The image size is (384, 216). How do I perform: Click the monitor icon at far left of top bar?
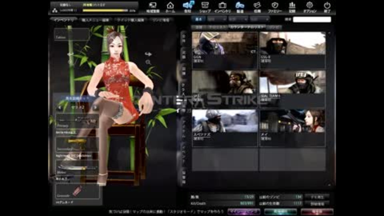pos(152,7)
